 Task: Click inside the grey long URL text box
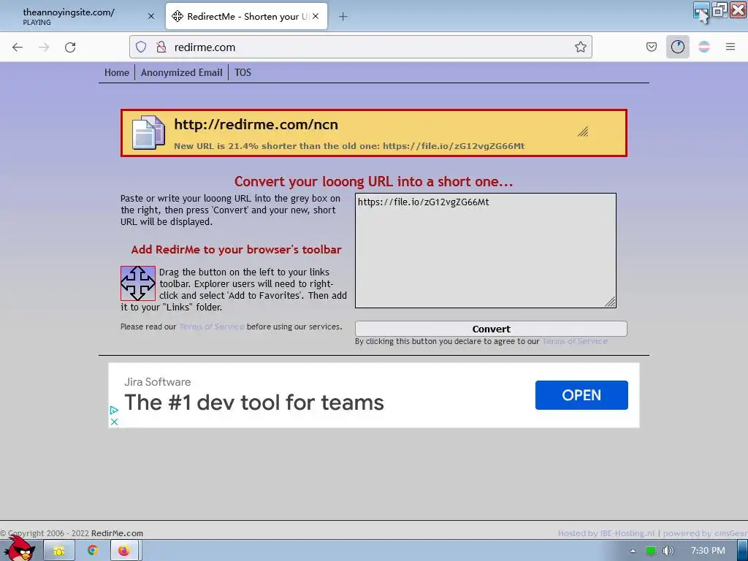click(485, 251)
